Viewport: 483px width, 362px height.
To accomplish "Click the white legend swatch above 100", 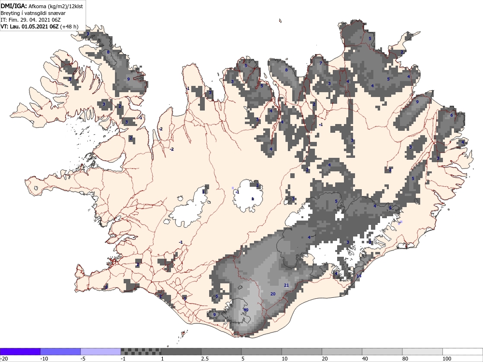I will 463,351.
